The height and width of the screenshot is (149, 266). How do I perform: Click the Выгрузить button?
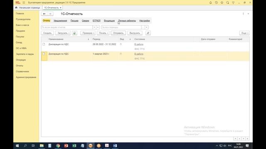135,33
